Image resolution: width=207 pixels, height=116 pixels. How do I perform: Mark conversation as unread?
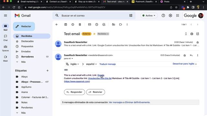point(90,24)
